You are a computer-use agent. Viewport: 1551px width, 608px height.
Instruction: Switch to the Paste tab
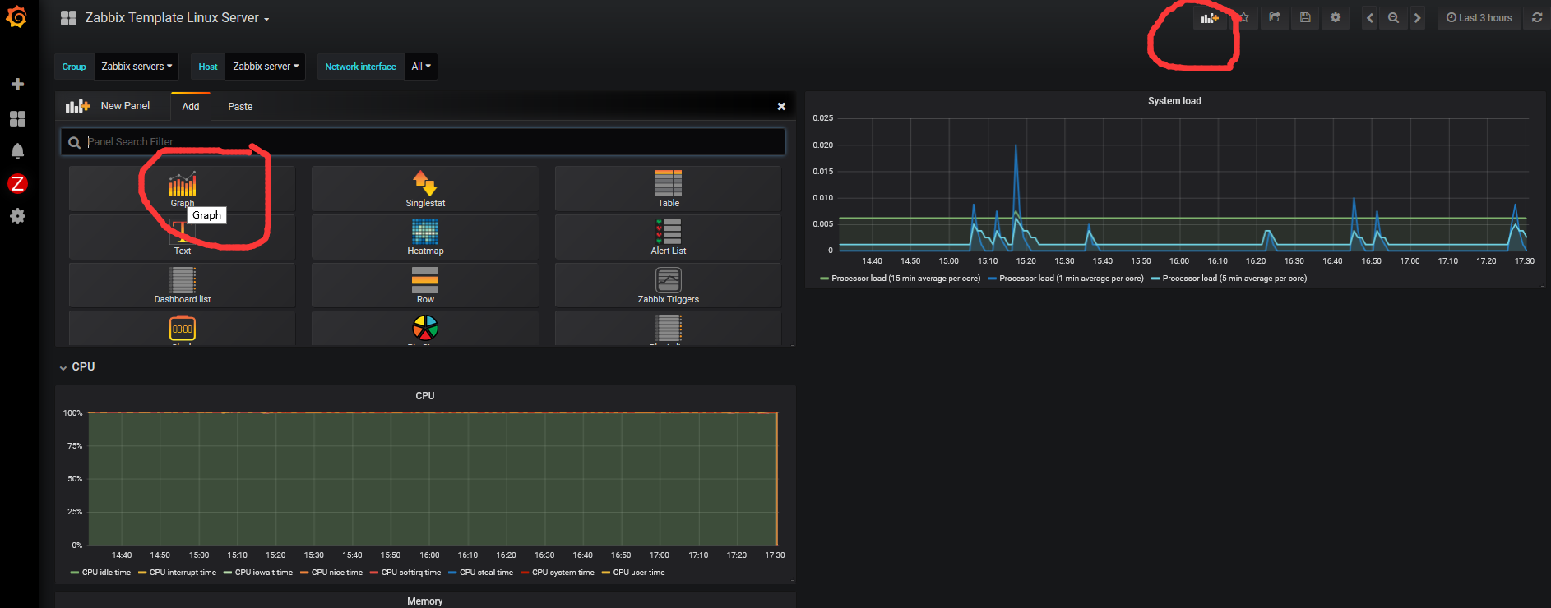pos(240,107)
